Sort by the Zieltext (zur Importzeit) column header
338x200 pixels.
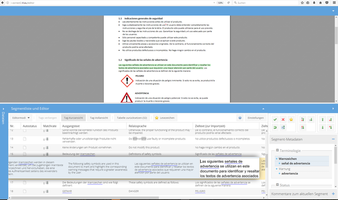point(226,126)
